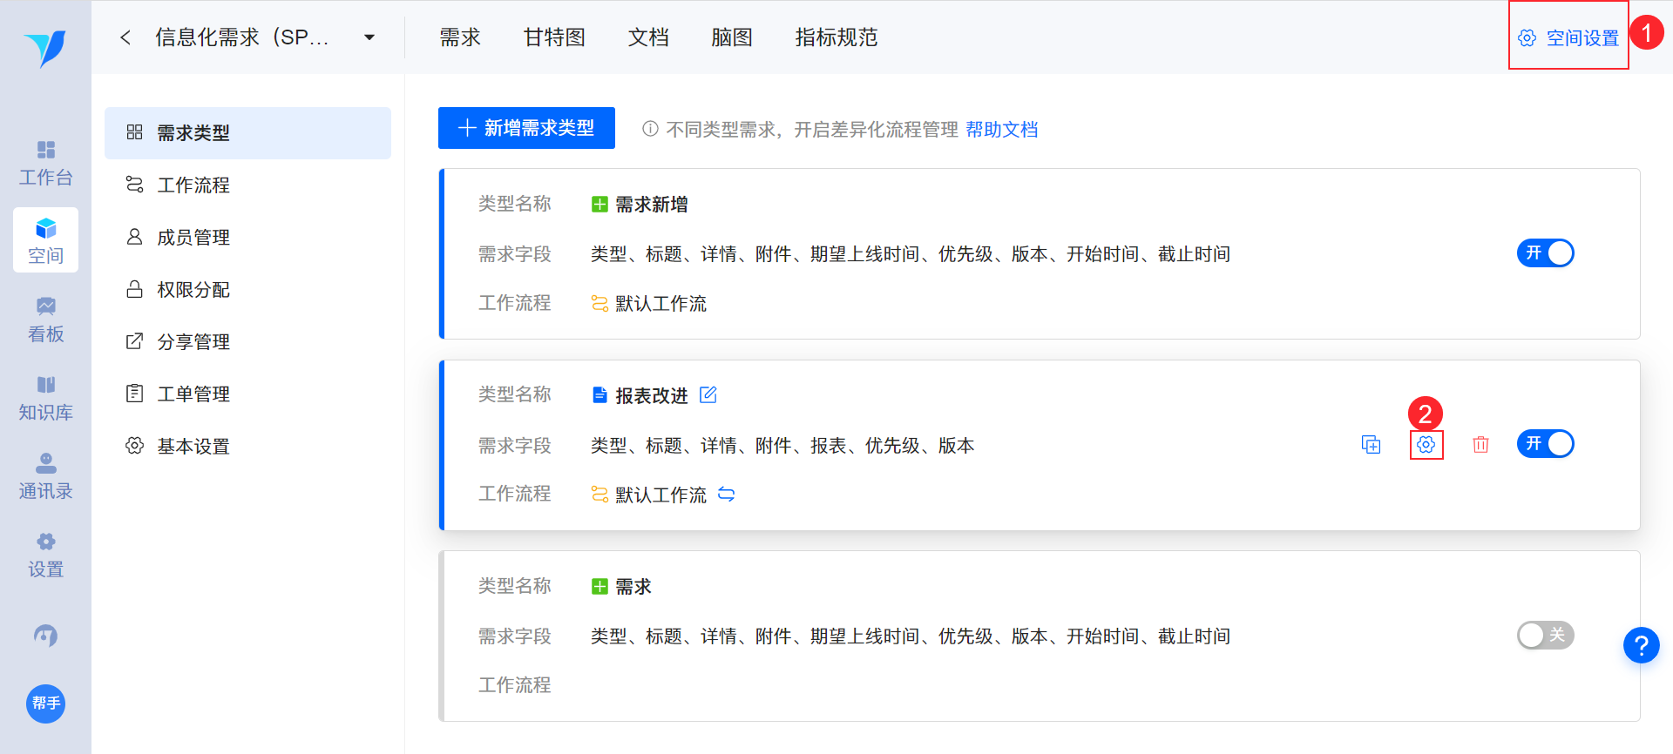Select 权限分配 in the side menu

[x=247, y=290]
